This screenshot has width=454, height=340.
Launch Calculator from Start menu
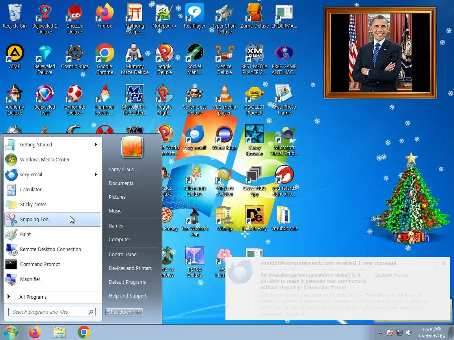[53, 189]
